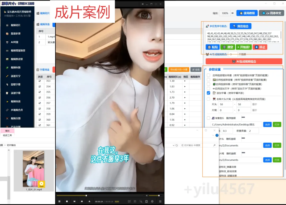This screenshot has width=286, height=205.
Task: Open the player's playlist search icon
Action: click(x=141, y=201)
